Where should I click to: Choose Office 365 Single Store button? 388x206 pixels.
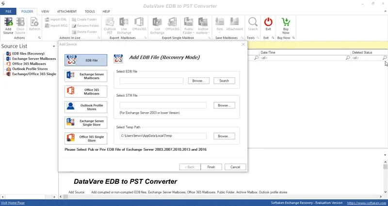point(86,139)
